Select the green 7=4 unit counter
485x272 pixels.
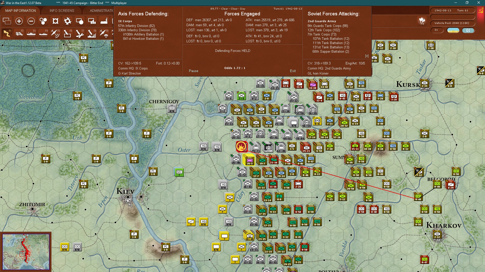pyautogui.click(x=241, y=96)
